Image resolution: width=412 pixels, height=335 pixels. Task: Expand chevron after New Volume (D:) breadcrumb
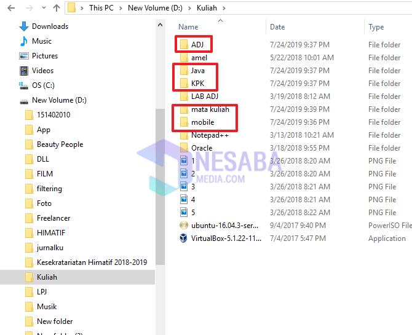click(189, 8)
